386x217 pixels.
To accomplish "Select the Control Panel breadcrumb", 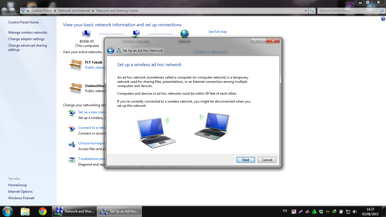I will (x=42, y=11).
